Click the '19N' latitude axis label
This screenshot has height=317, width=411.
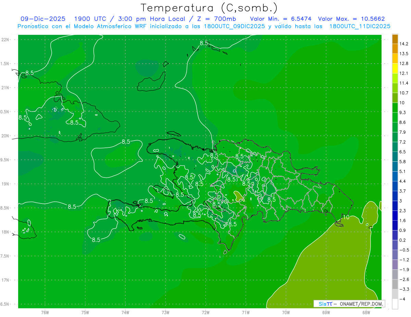coord(5,184)
